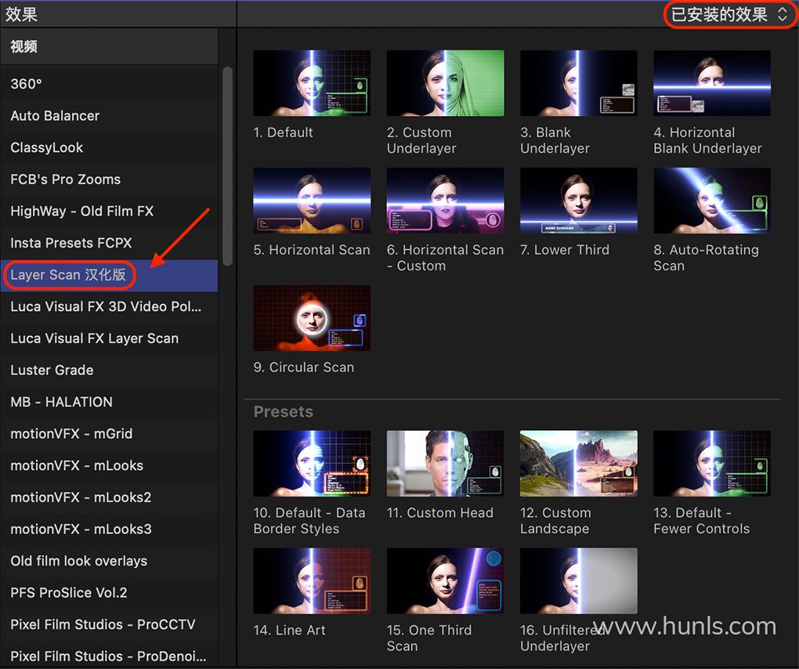Select the 12. Custom Landscape preset
The height and width of the screenshot is (669, 799).
click(578, 463)
